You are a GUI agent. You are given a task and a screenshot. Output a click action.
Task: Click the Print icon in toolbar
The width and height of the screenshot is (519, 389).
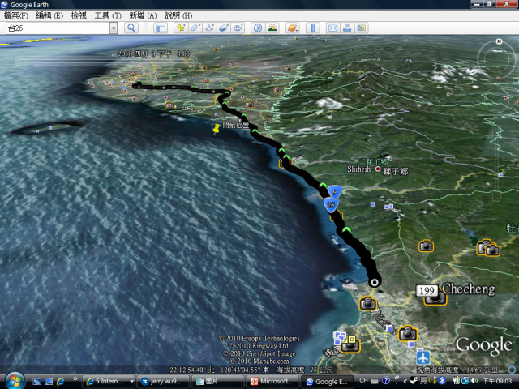pos(347,28)
